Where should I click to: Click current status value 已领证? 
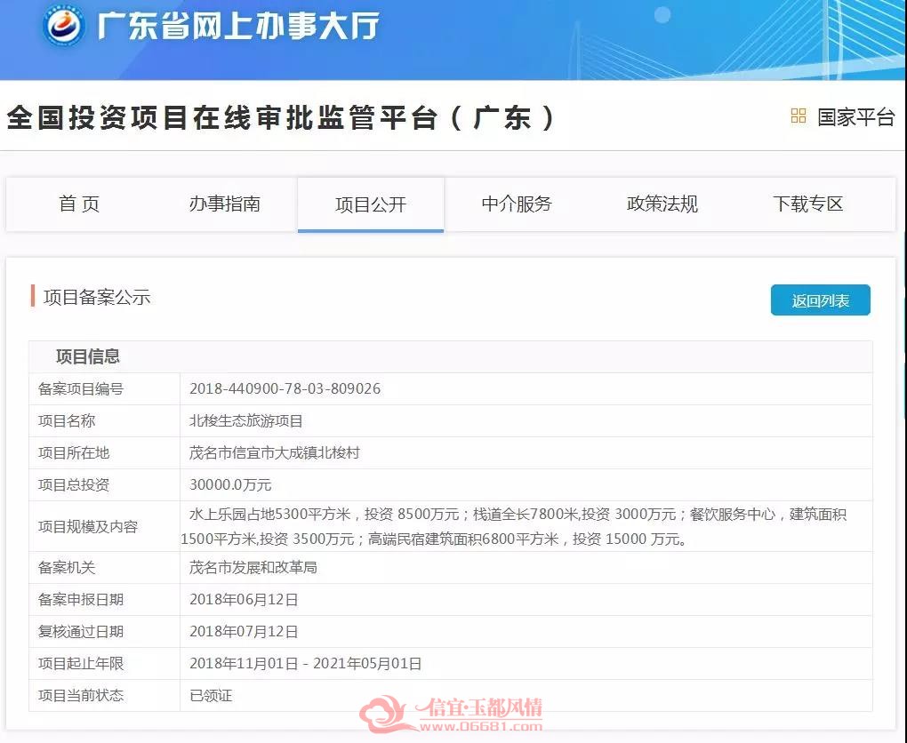click(211, 695)
